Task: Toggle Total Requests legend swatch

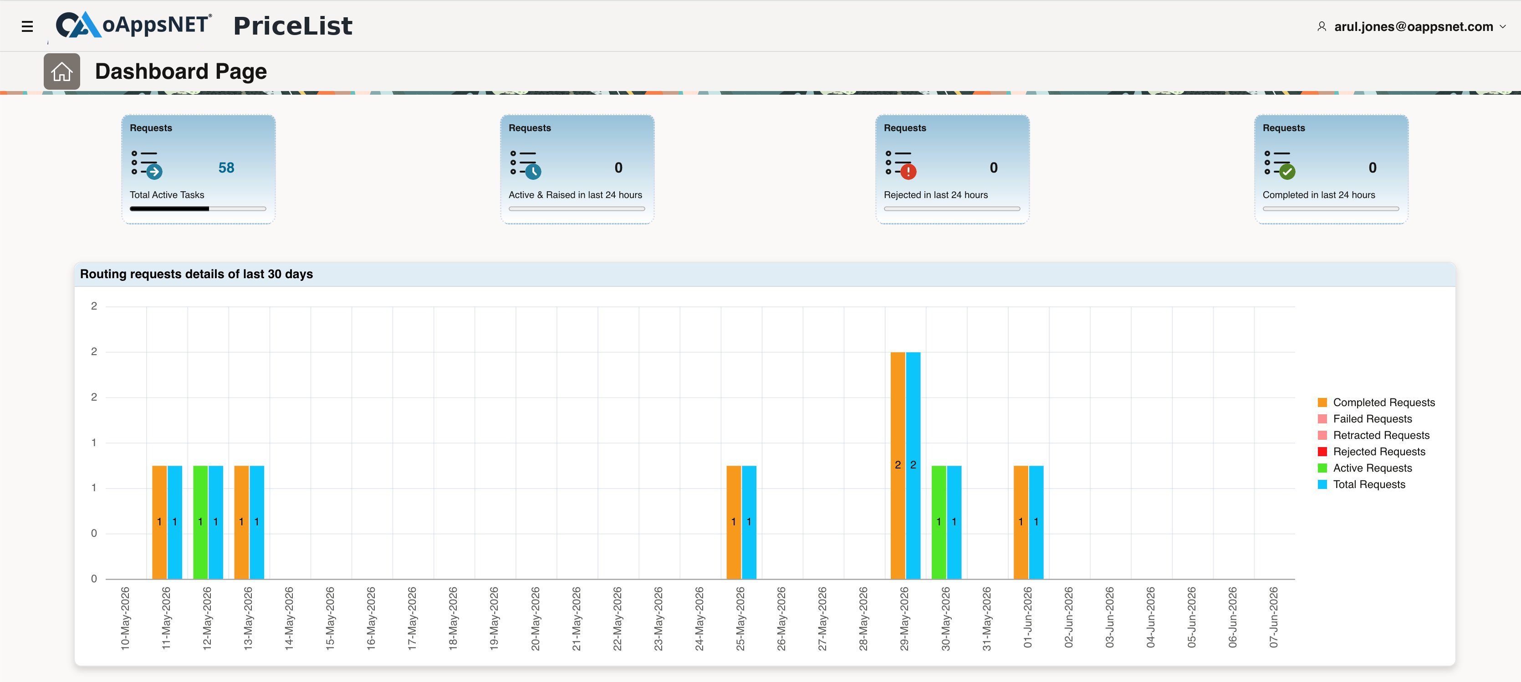Action: [x=1322, y=485]
